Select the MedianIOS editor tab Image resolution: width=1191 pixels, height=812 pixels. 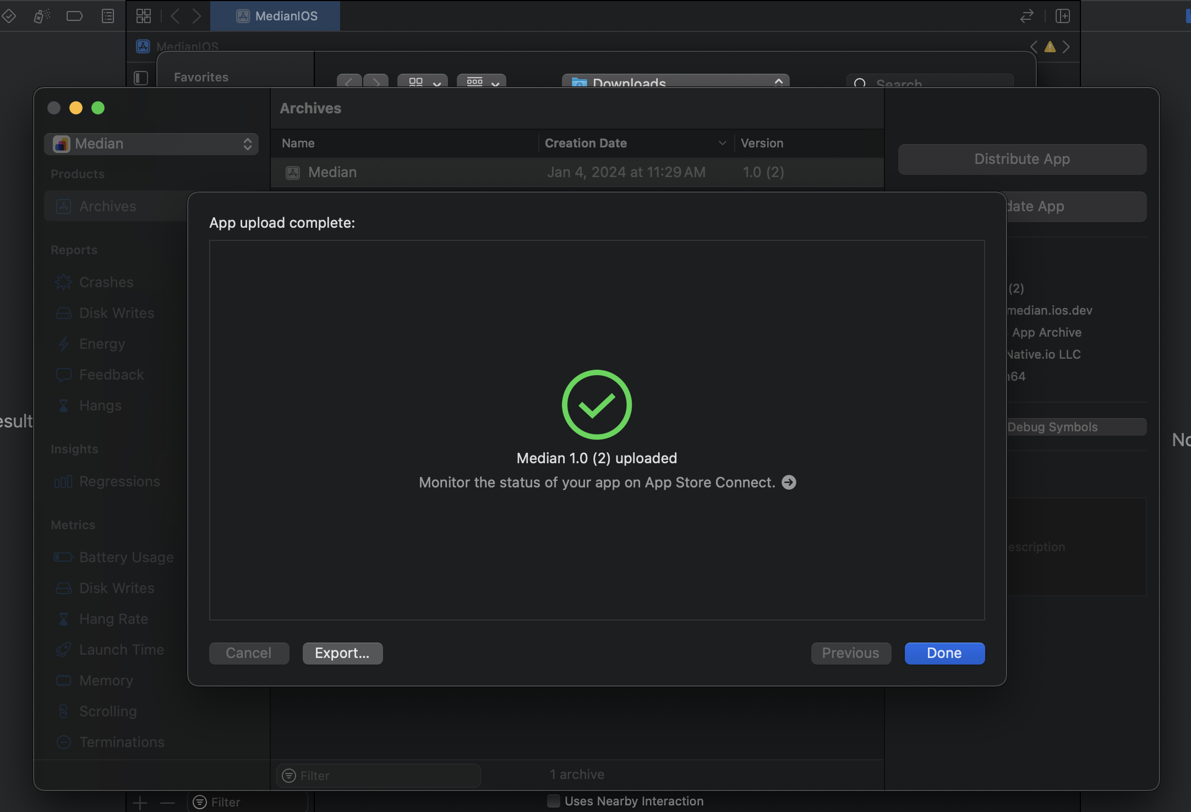[x=275, y=16]
